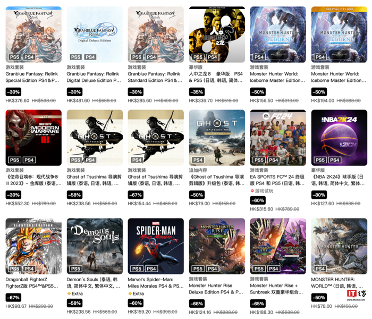Click the NBA 2K24 cover thumbnail
This screenshot has width=372, height=319.
click(x=339, y=138)
